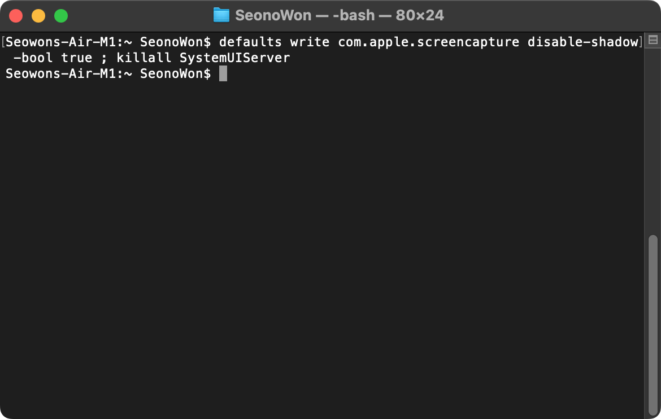Click the vertical scrollbar thumb
The width and height of the screenshot is (661, 419).
(653, 325)
